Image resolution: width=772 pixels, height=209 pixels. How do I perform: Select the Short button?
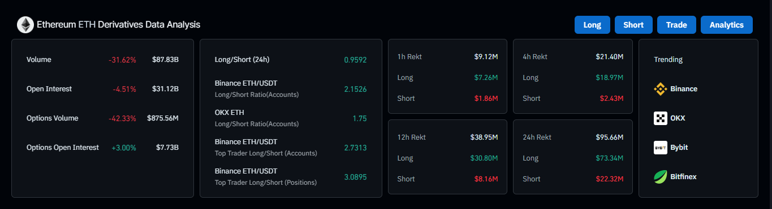[633, 25]
